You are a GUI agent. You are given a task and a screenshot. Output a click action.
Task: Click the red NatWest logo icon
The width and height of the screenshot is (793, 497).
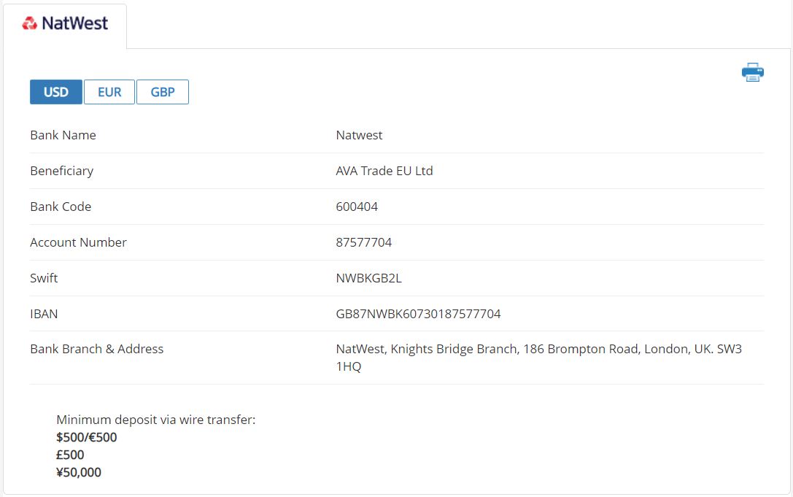click(x=29, y=24)
